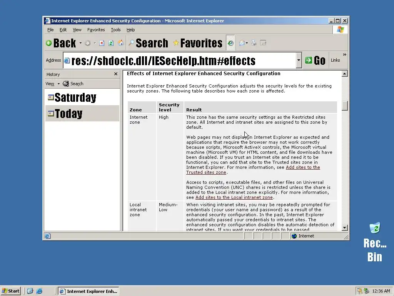This screenshot has width=394, height=296.
Task: Click the scrollbar up arrow
Action: tap(345, 74)
